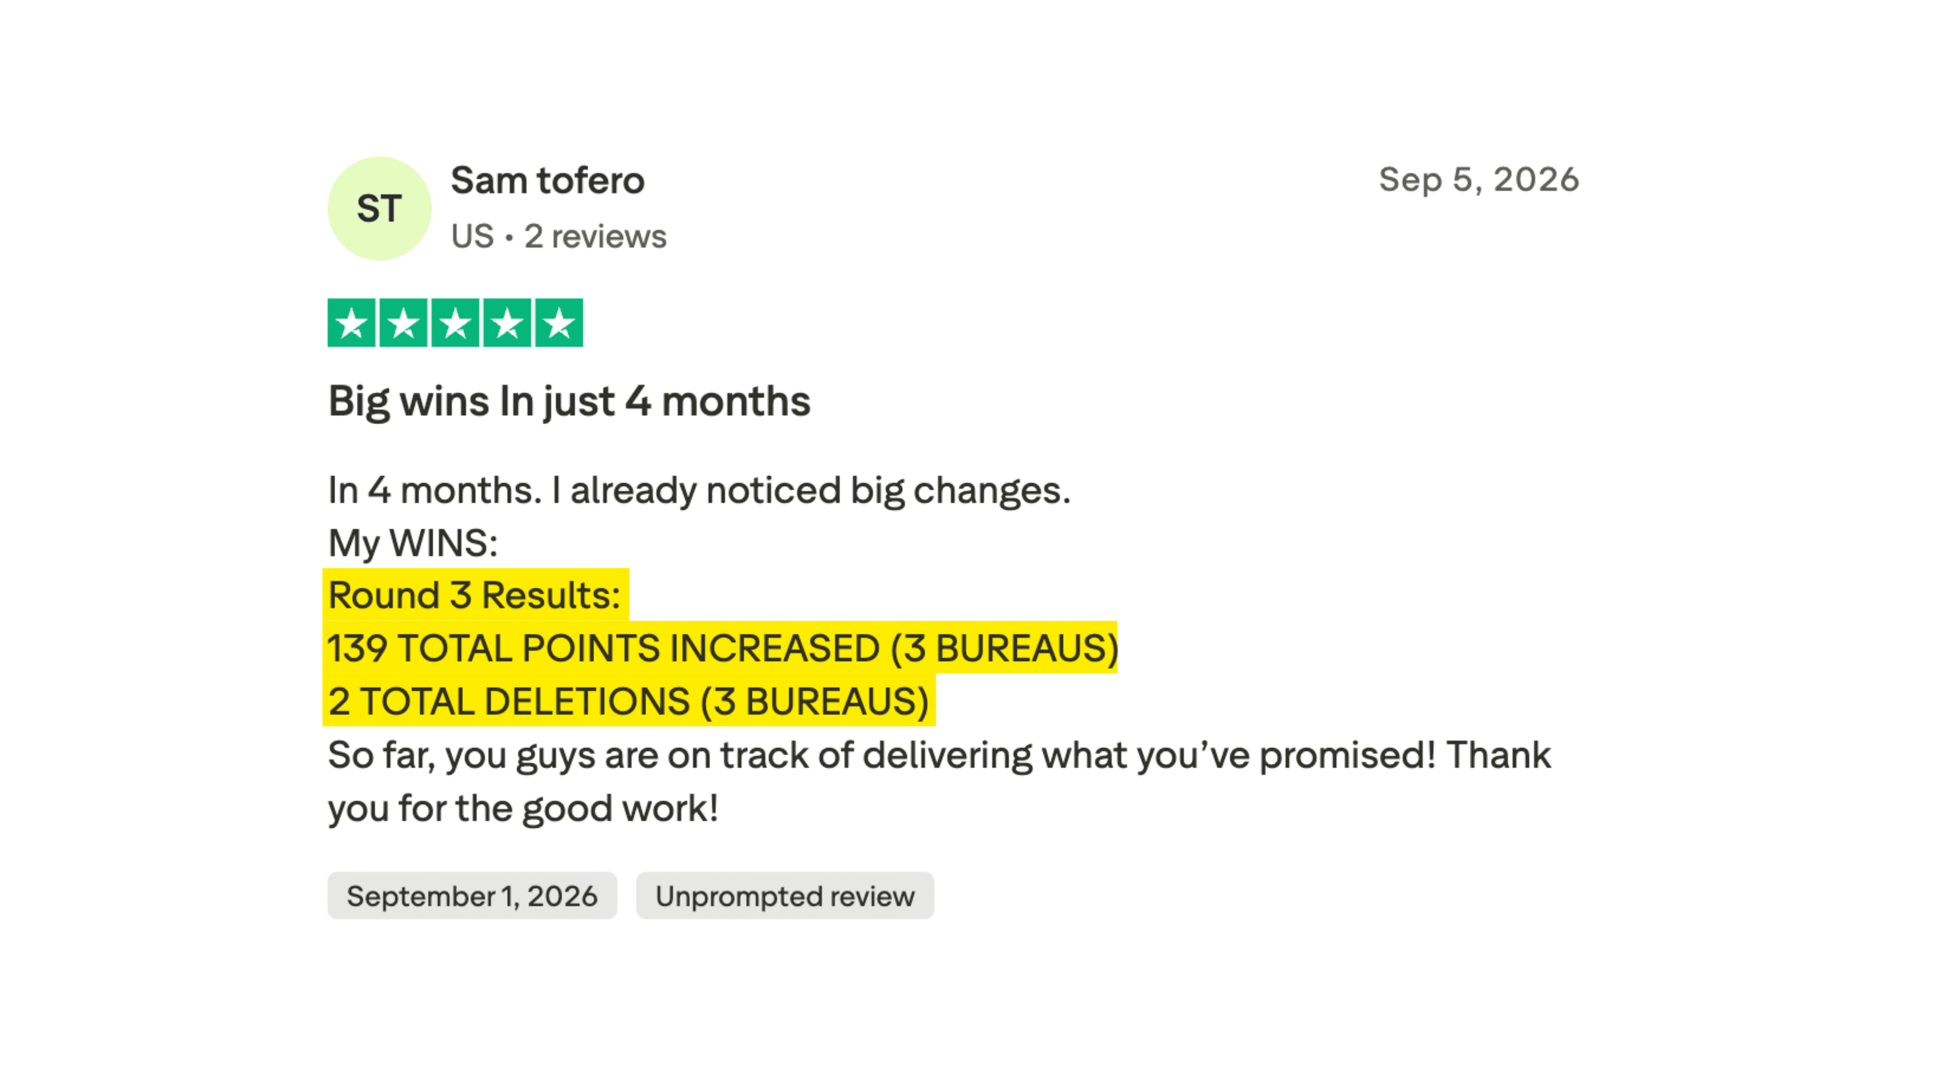
Task: Click highlighted 2 TOTAL DELETIONS line
Action: pyautogui.click(x=629, y=701)
